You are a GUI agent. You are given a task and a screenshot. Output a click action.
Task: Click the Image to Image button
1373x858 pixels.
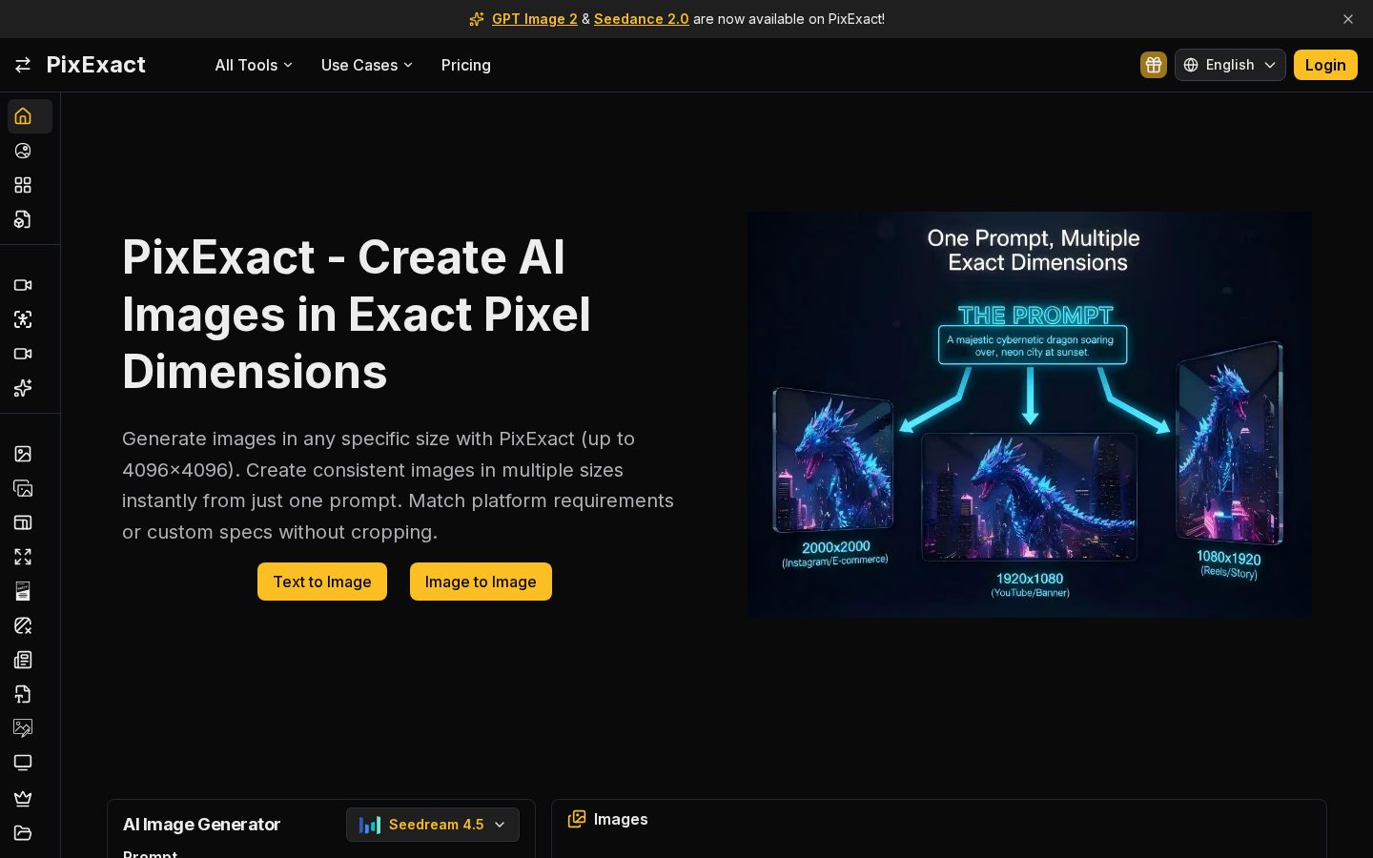tap(481, 582)
